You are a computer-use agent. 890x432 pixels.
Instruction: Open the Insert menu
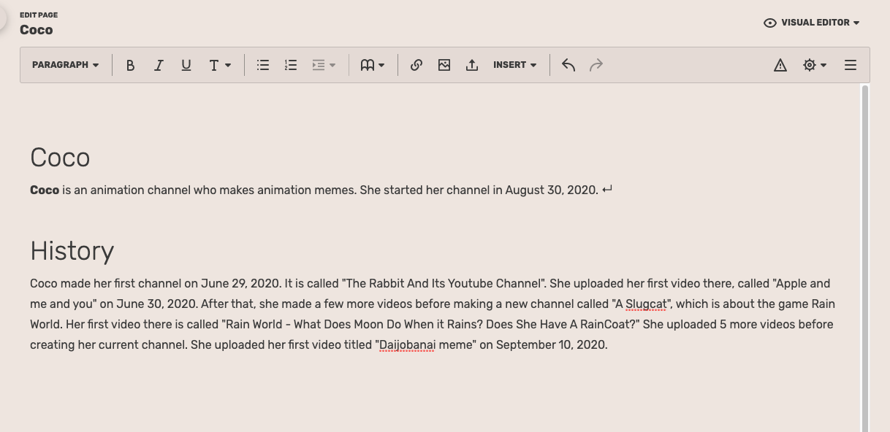click(514, 65)
